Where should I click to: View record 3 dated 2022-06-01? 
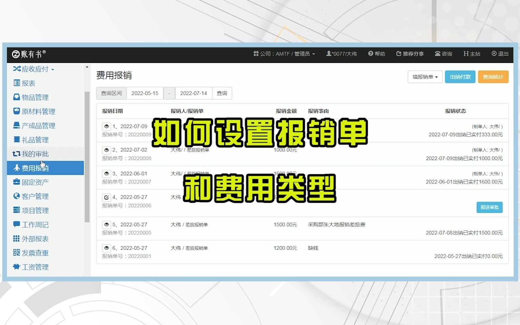point(106,174)
